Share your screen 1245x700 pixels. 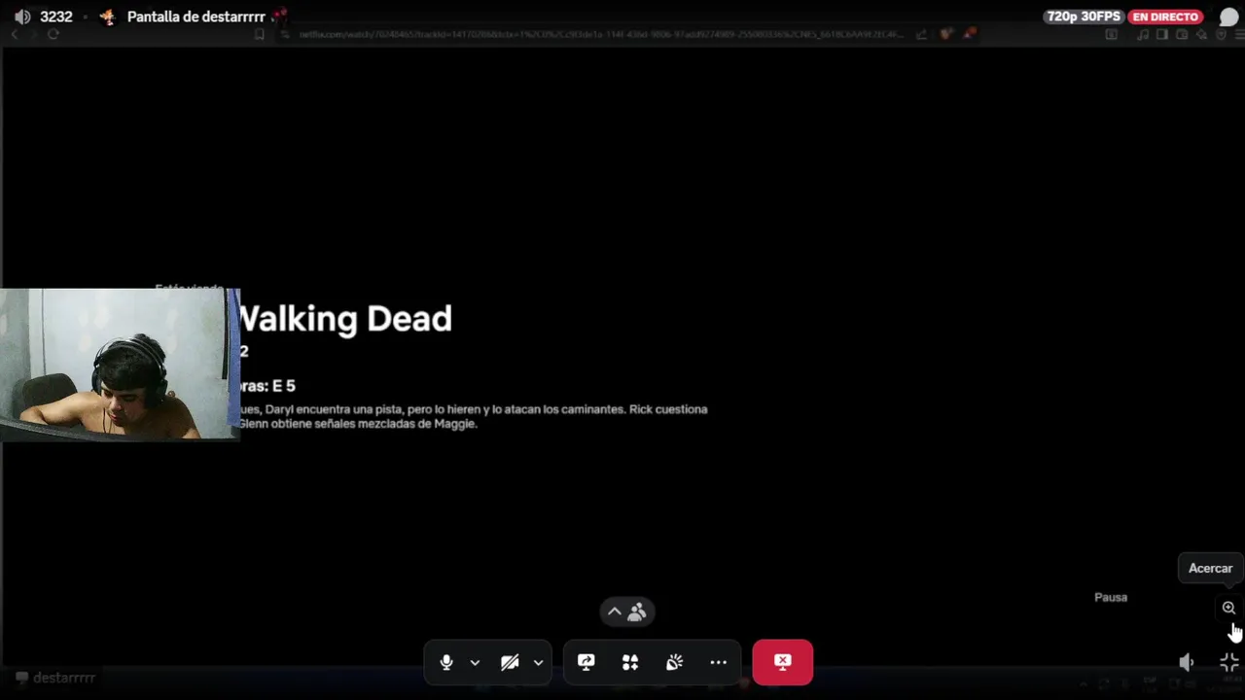586,662
